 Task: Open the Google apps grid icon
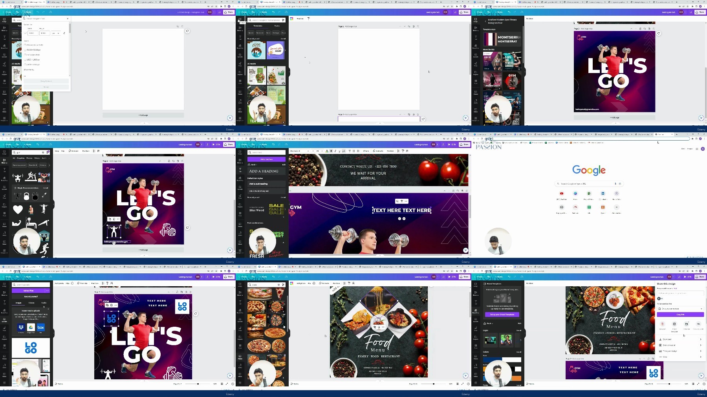pyautogui.click(x=697, y=149)
